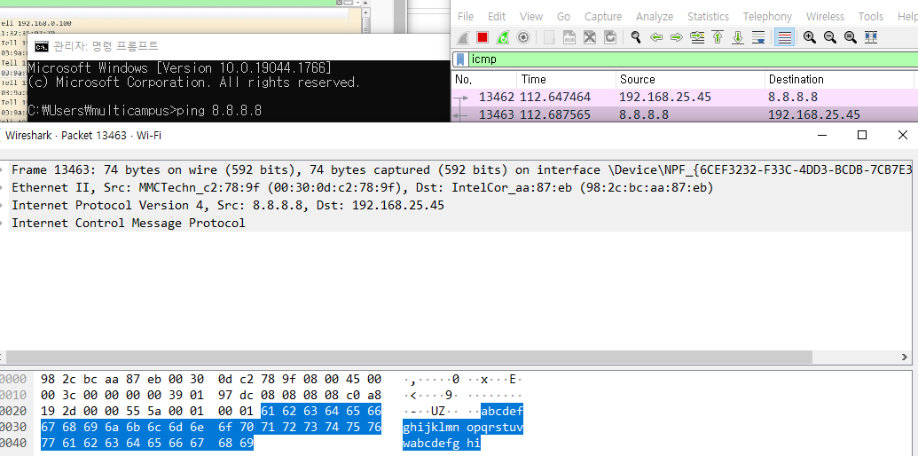Screen dimensions: 918x456
Task: Click the open capture file icon
Action: pyautogui.click(x=550, y=37)
